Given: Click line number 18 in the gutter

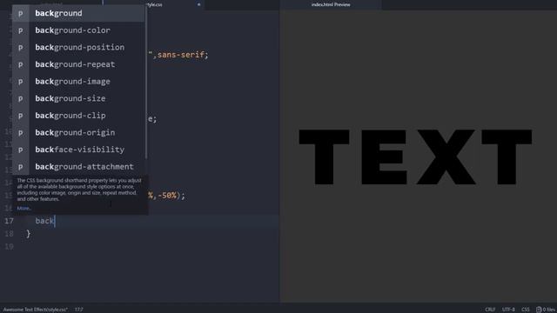Looking at the screenshot, I should coord(9,234).
